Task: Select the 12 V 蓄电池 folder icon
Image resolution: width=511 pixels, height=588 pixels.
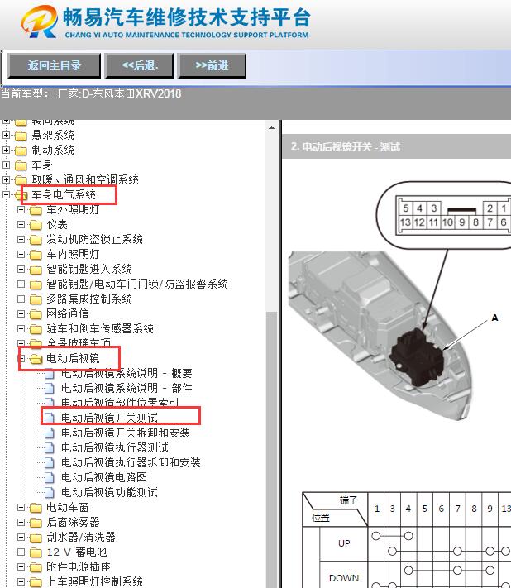Action: point(36,552)
